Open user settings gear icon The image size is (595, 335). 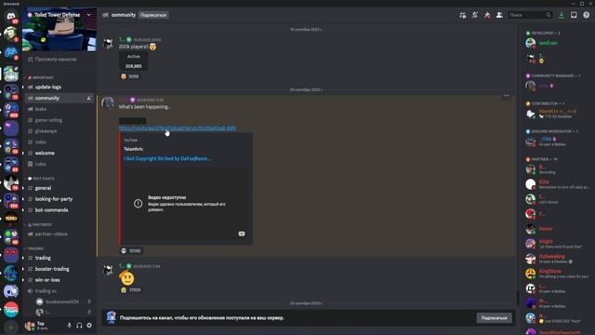(89, 326)
